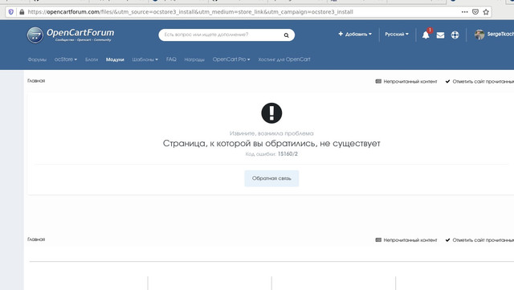Image resolution: width=514 pixels, height=290 pixels.
Task: Click the top Главная breadcrumb
Action: pyautogui.click(x=36, y=80)
